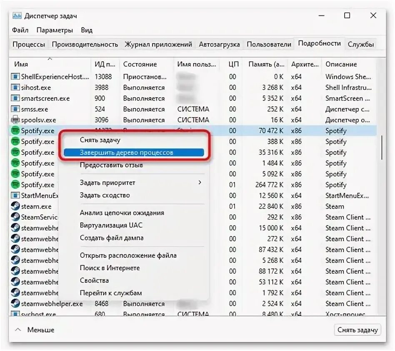Click the Task Manager icon in the title bar
The width and height of the screenshot is (395, 351).
17,15
